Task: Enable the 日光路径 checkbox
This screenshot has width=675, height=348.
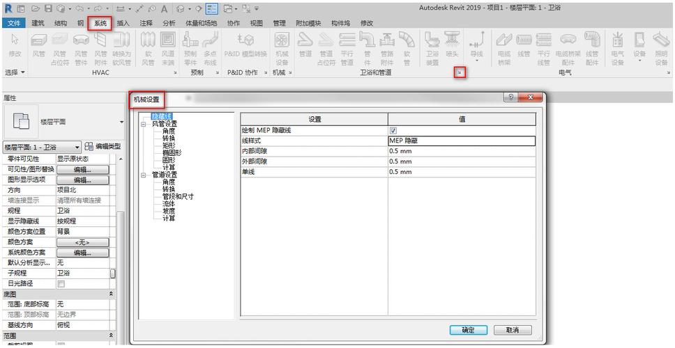Action: point(61,284)
